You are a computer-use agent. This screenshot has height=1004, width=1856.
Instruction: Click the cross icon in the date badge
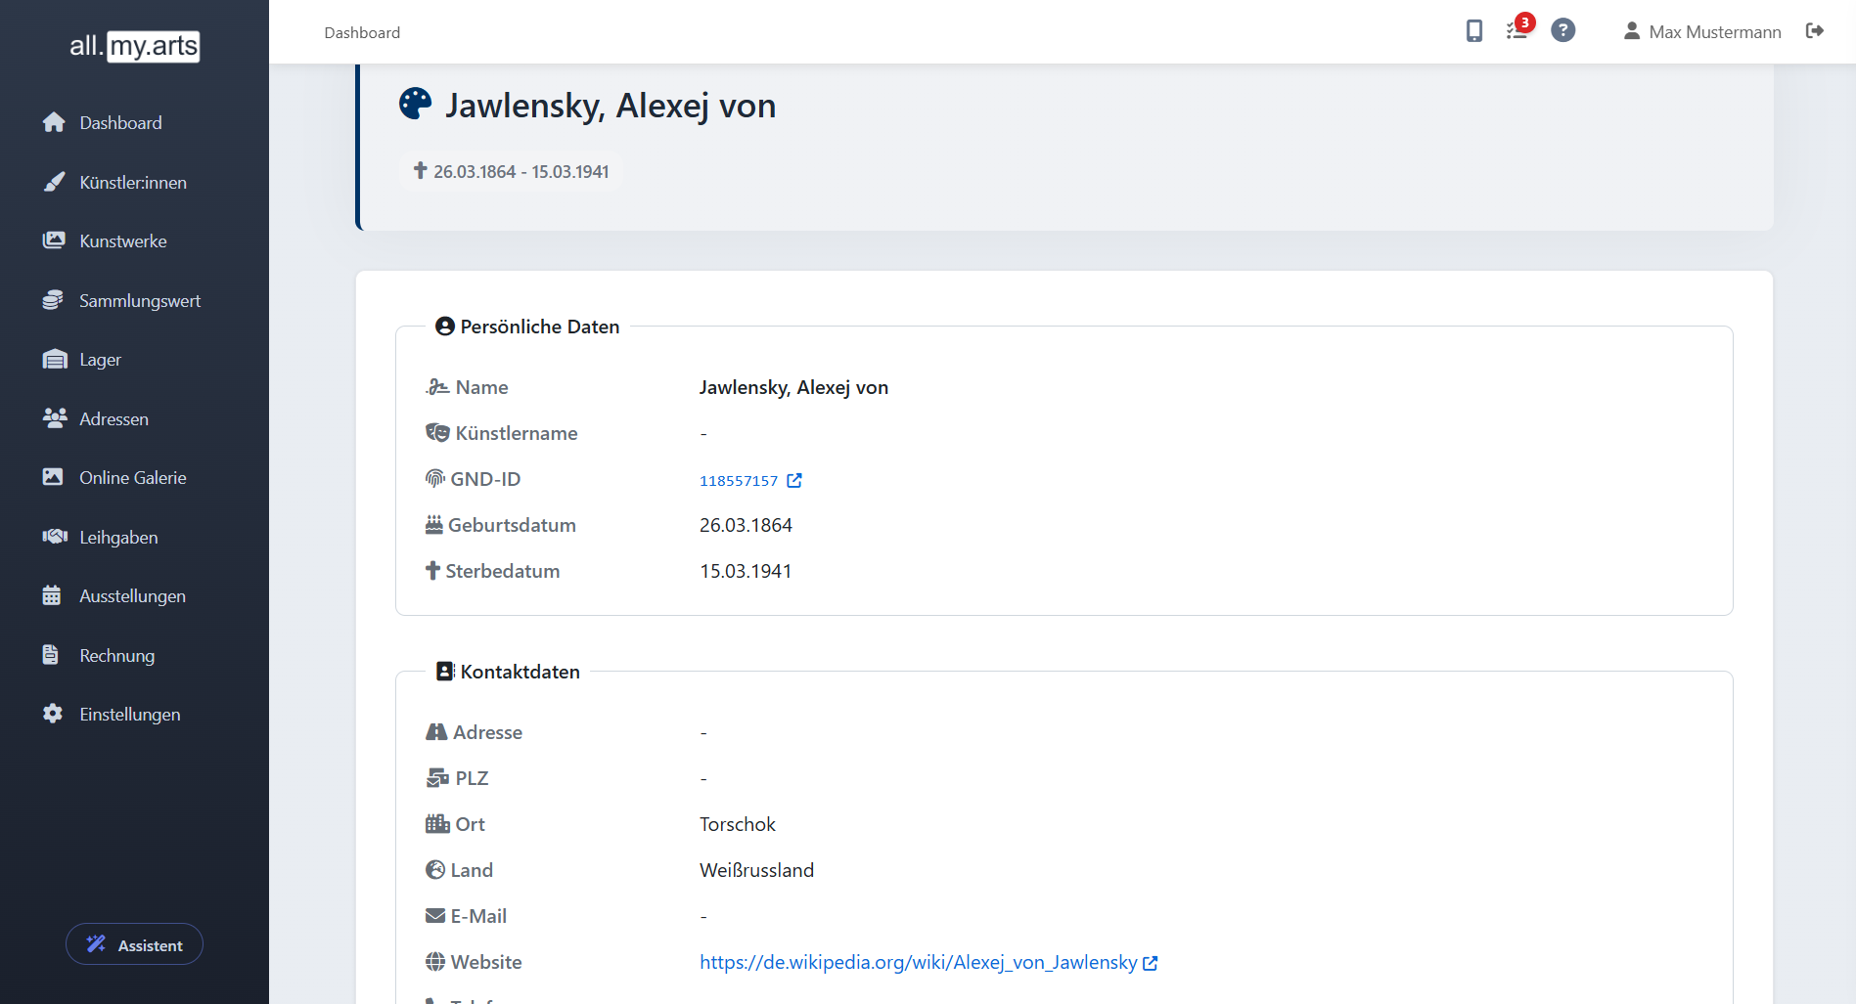point(421,171)
